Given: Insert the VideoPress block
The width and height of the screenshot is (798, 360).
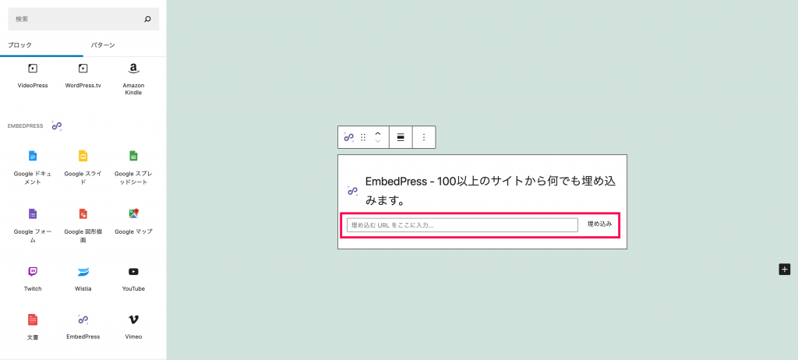Looking at the screenshot, I should pyautogui.click(x=33, y=76).
